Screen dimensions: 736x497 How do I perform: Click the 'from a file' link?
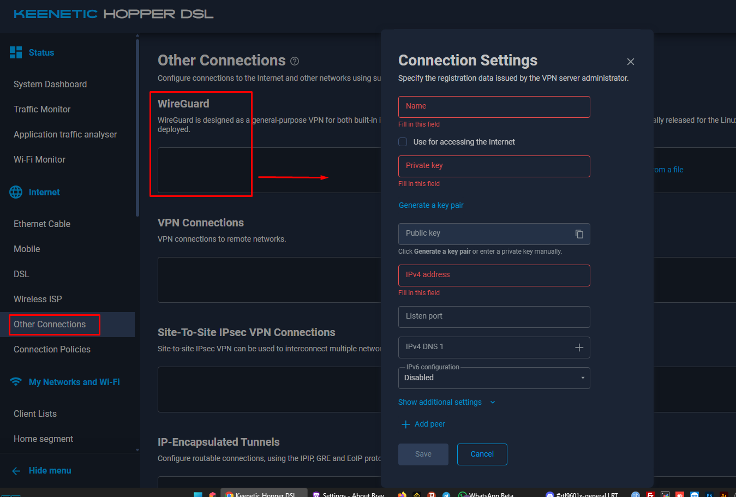pyautogui.click(x=668, y=170)
